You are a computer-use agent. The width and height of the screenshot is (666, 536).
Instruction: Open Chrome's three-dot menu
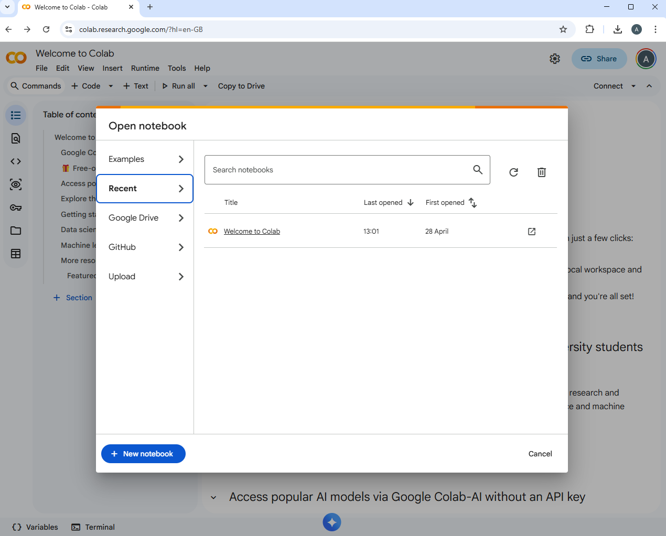(656, 29)
